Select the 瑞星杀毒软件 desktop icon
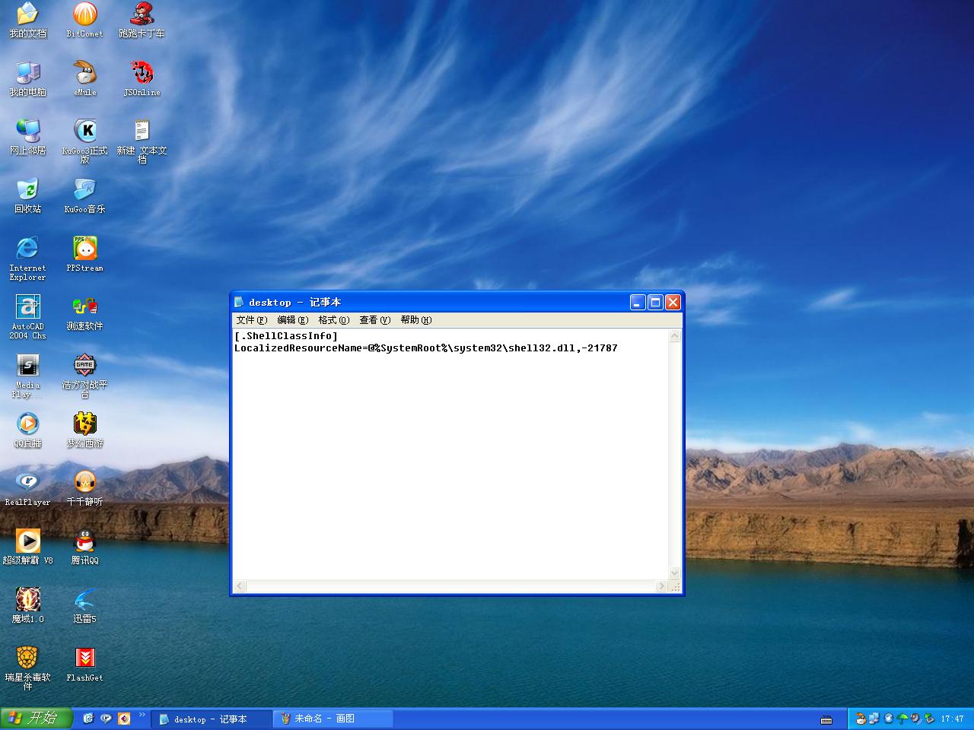 (27, 668)
